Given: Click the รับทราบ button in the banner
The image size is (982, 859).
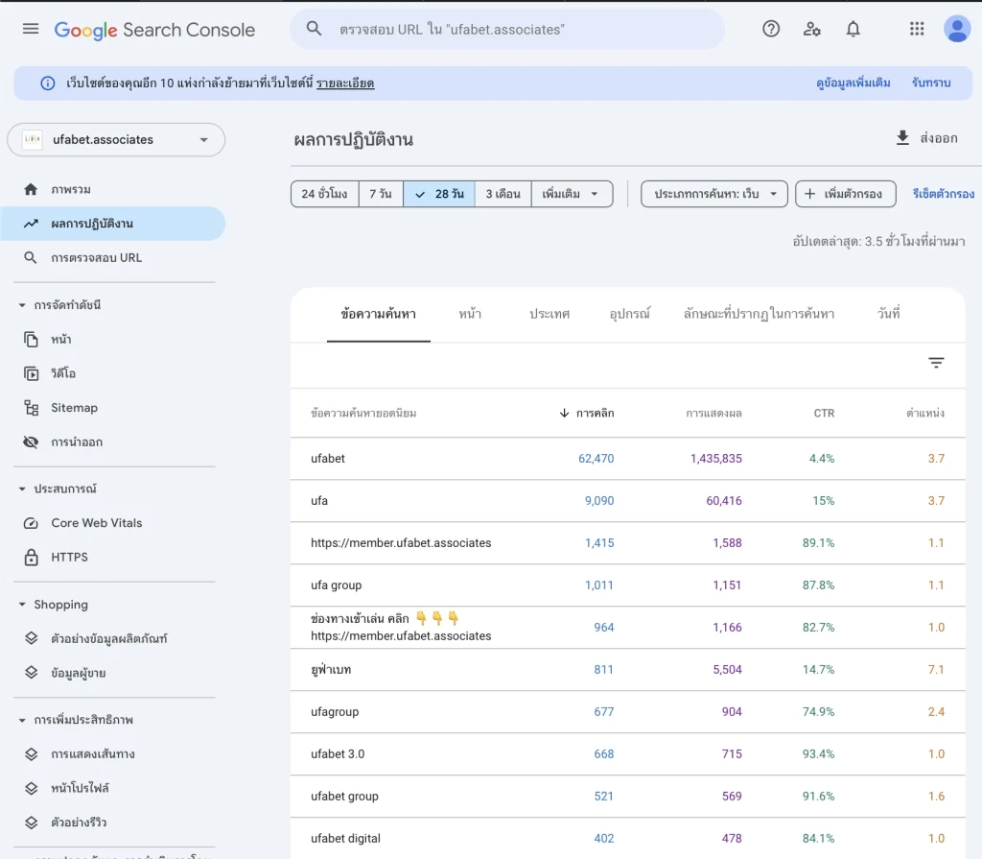Looking at the screenshot, I should 929,83.
